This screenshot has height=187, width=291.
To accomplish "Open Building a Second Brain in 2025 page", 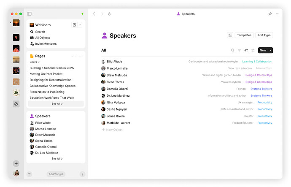I will click(x=52, y=68).
